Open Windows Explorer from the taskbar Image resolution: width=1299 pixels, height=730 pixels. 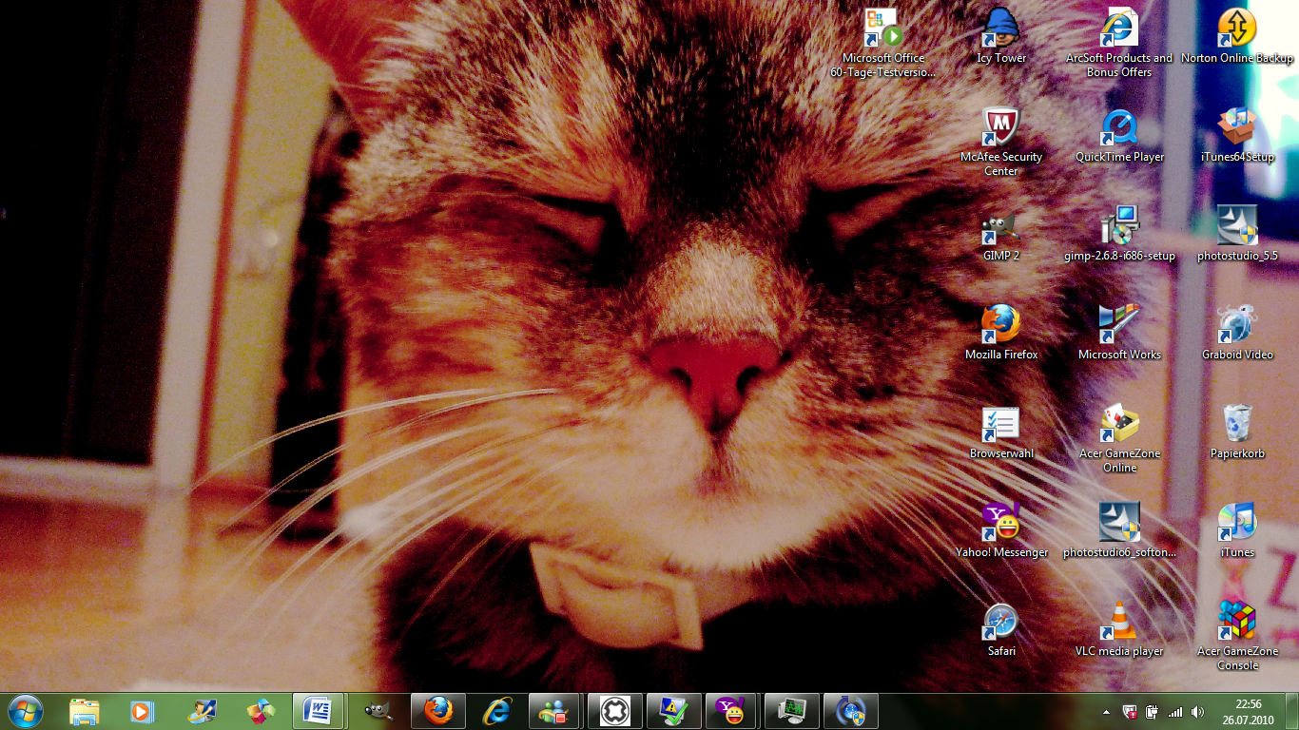click(x=85, y=711)
